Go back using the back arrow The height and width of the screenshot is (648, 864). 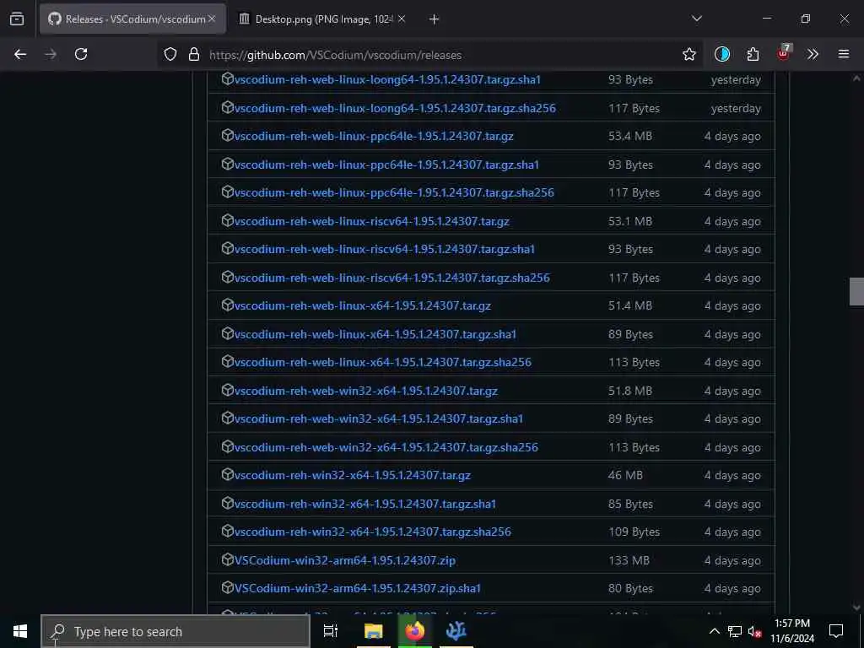pyautogui.click(x=20, y=54)
